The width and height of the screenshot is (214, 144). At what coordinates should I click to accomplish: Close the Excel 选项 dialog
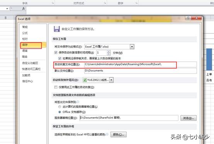tap(196, 18)
